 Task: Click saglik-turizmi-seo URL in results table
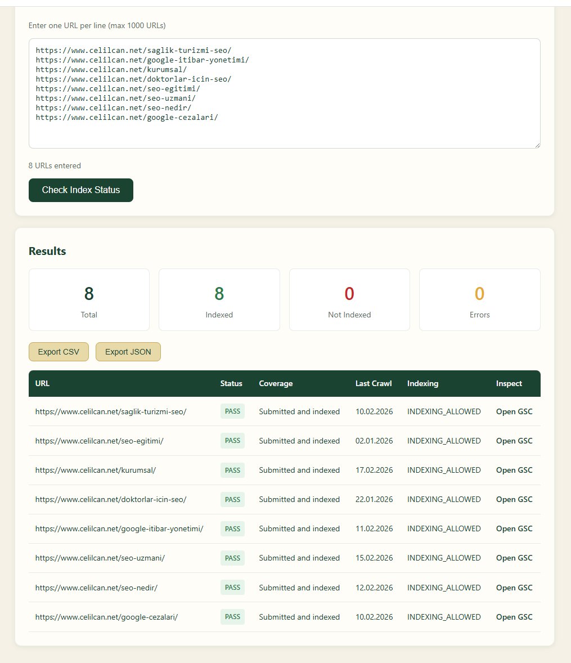(x=111, y=411)
